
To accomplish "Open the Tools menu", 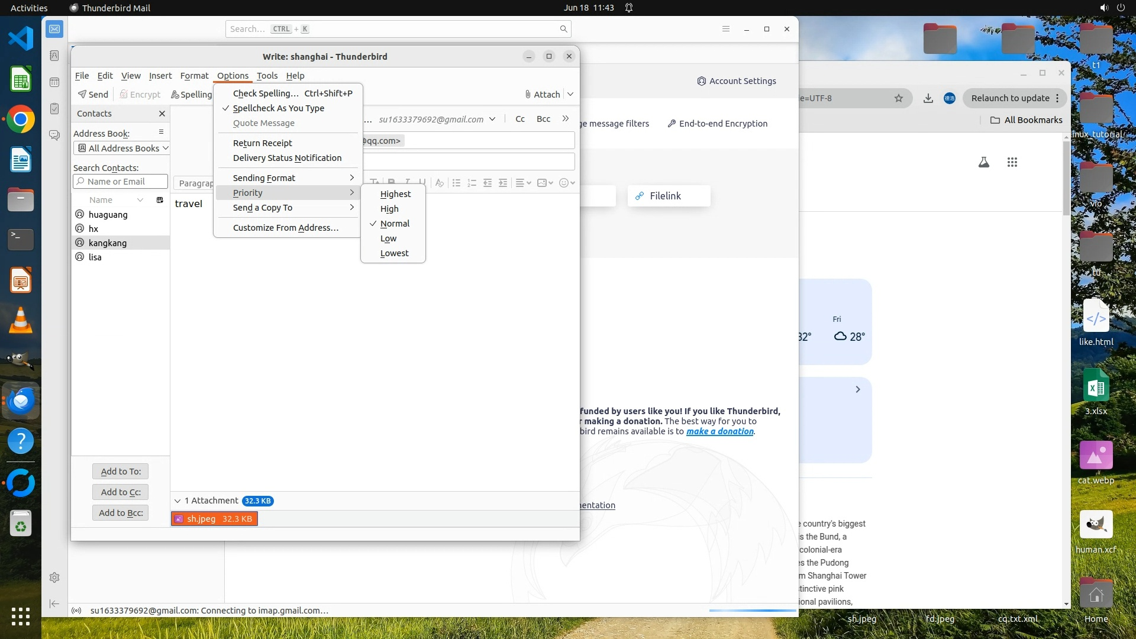I will coord(267,76).
